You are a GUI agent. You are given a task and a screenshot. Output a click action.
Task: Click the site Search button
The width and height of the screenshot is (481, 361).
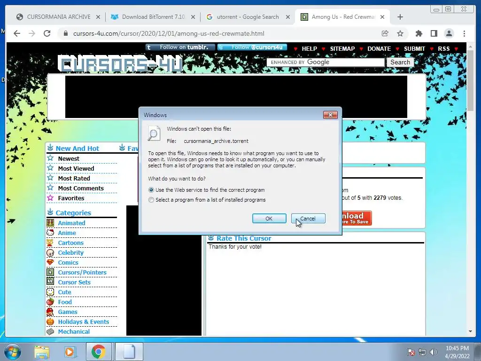pos(400,63)
